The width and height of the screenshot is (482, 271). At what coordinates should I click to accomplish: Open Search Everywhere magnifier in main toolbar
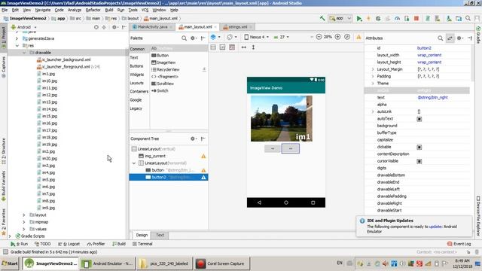[x=468, y=18]
